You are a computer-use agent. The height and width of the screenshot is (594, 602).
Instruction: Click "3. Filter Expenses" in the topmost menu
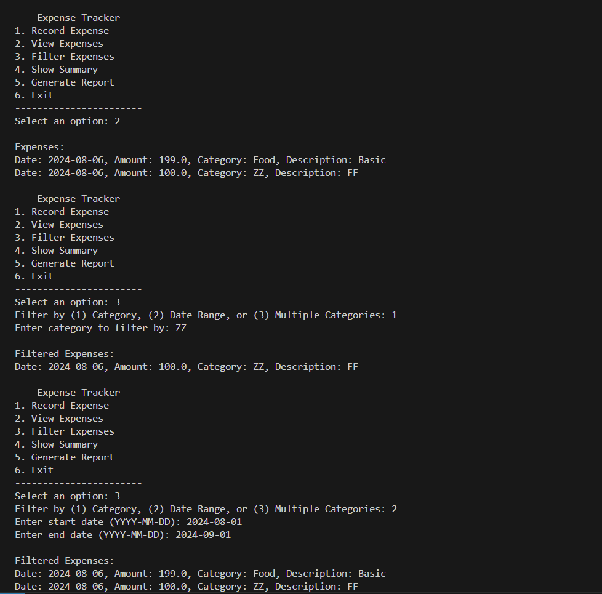click(65, 57)
